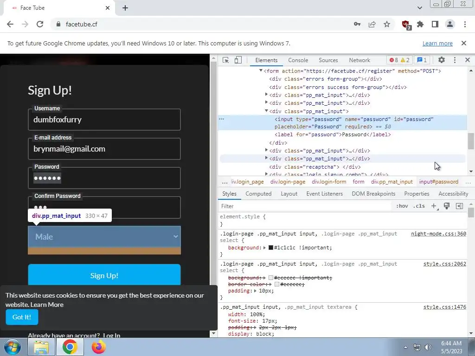Toggle the browser side panel icon
475x356 pixels.
[435, 24]
